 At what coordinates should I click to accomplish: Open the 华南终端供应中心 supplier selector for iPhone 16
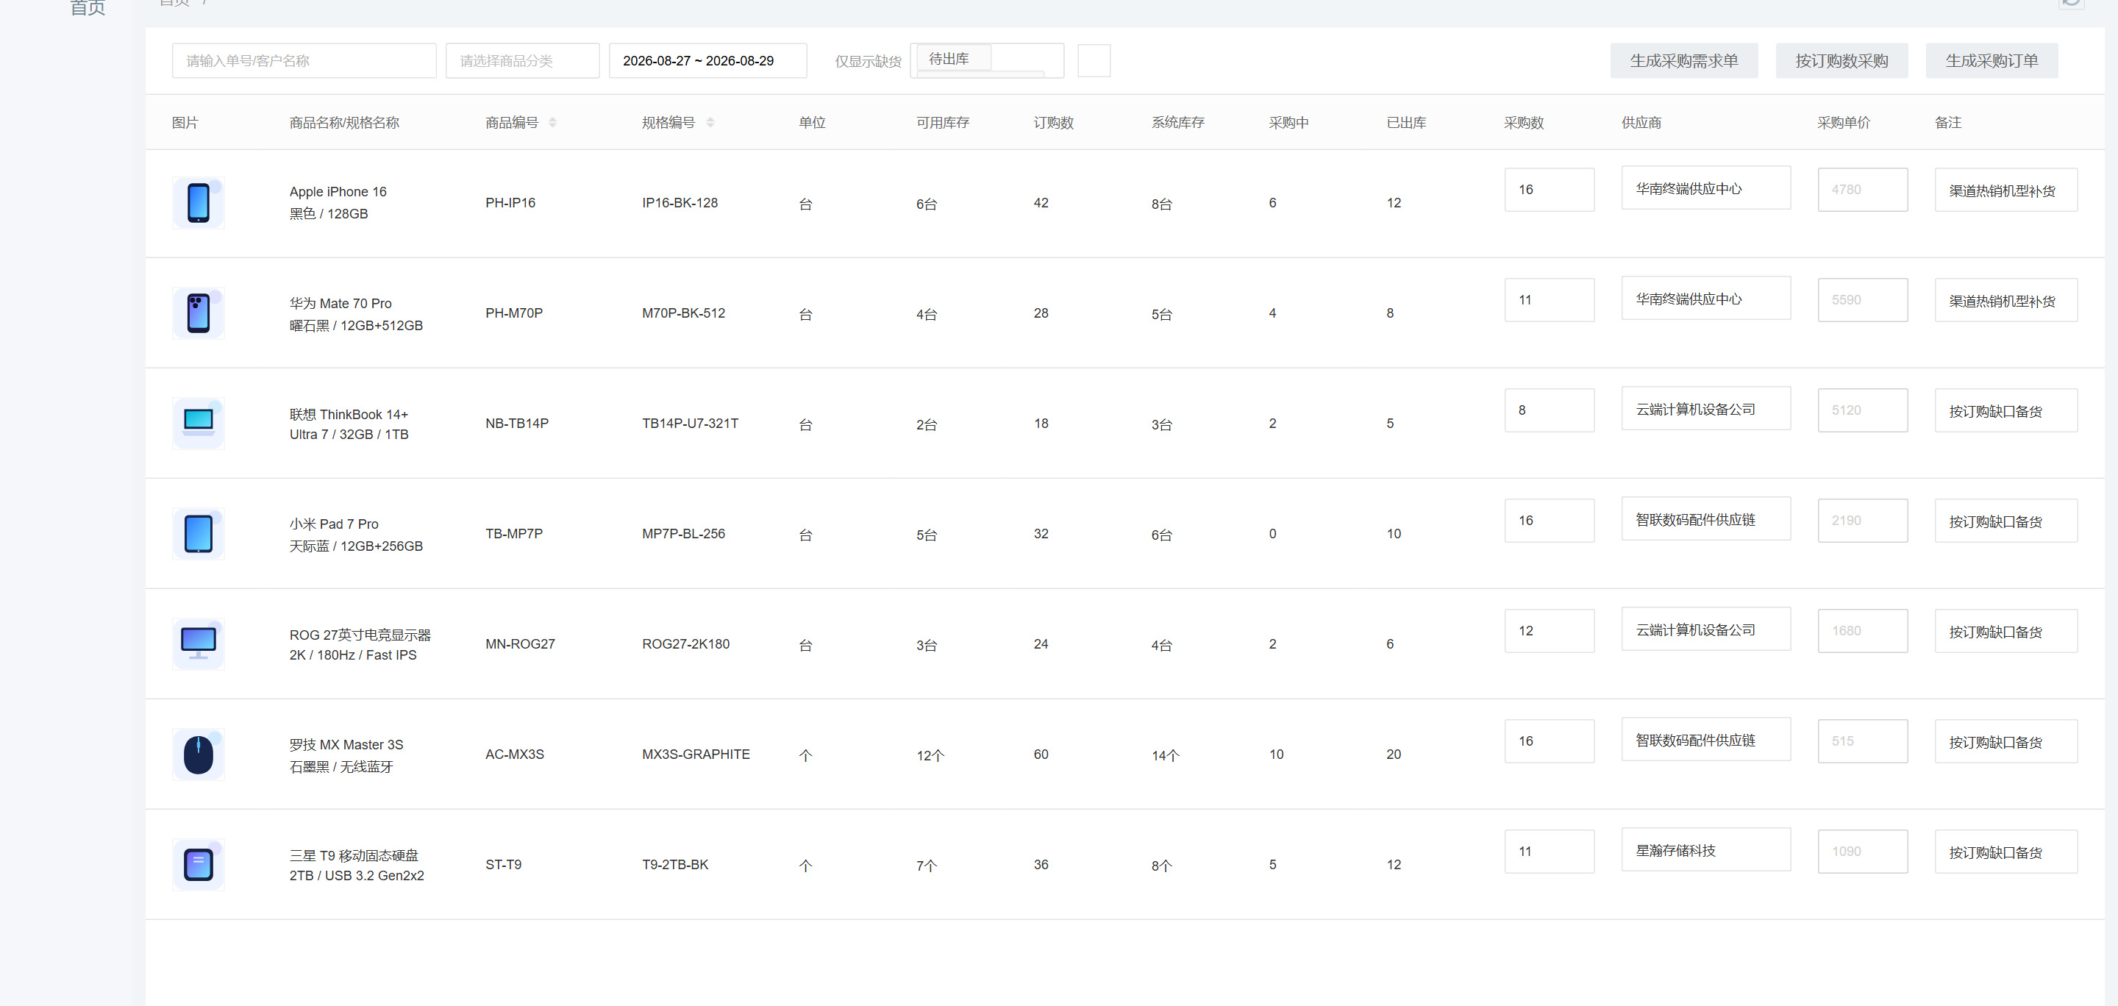1705,188
